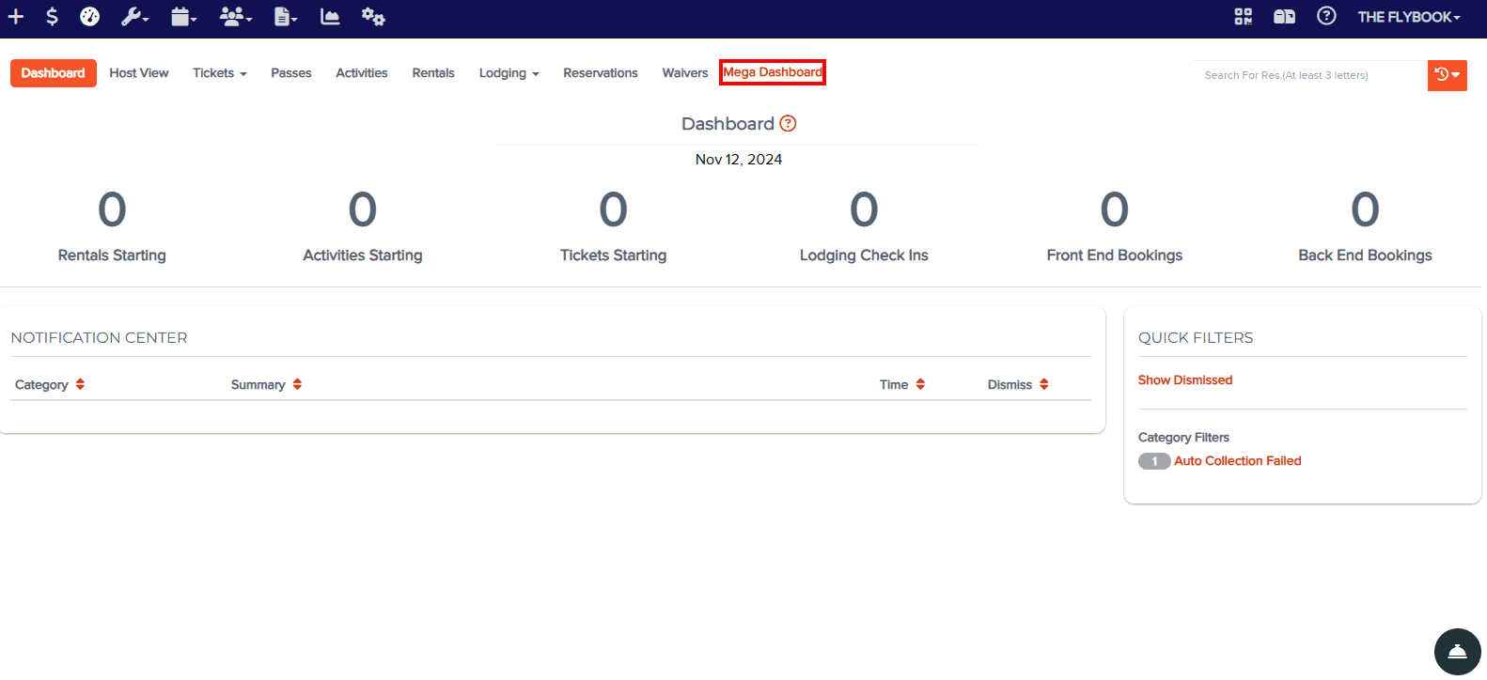Click the dashboard gauge icon
The height and width of the screenshot is (680, 1487).
90,17
